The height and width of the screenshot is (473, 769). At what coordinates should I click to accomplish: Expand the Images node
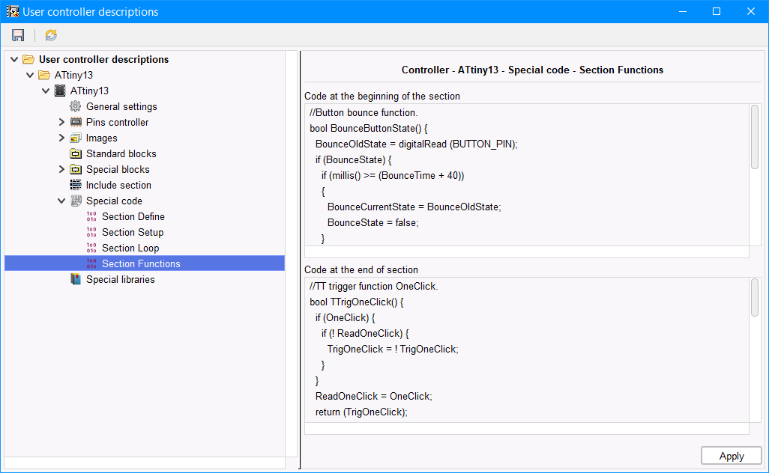(x=61, y=138)
